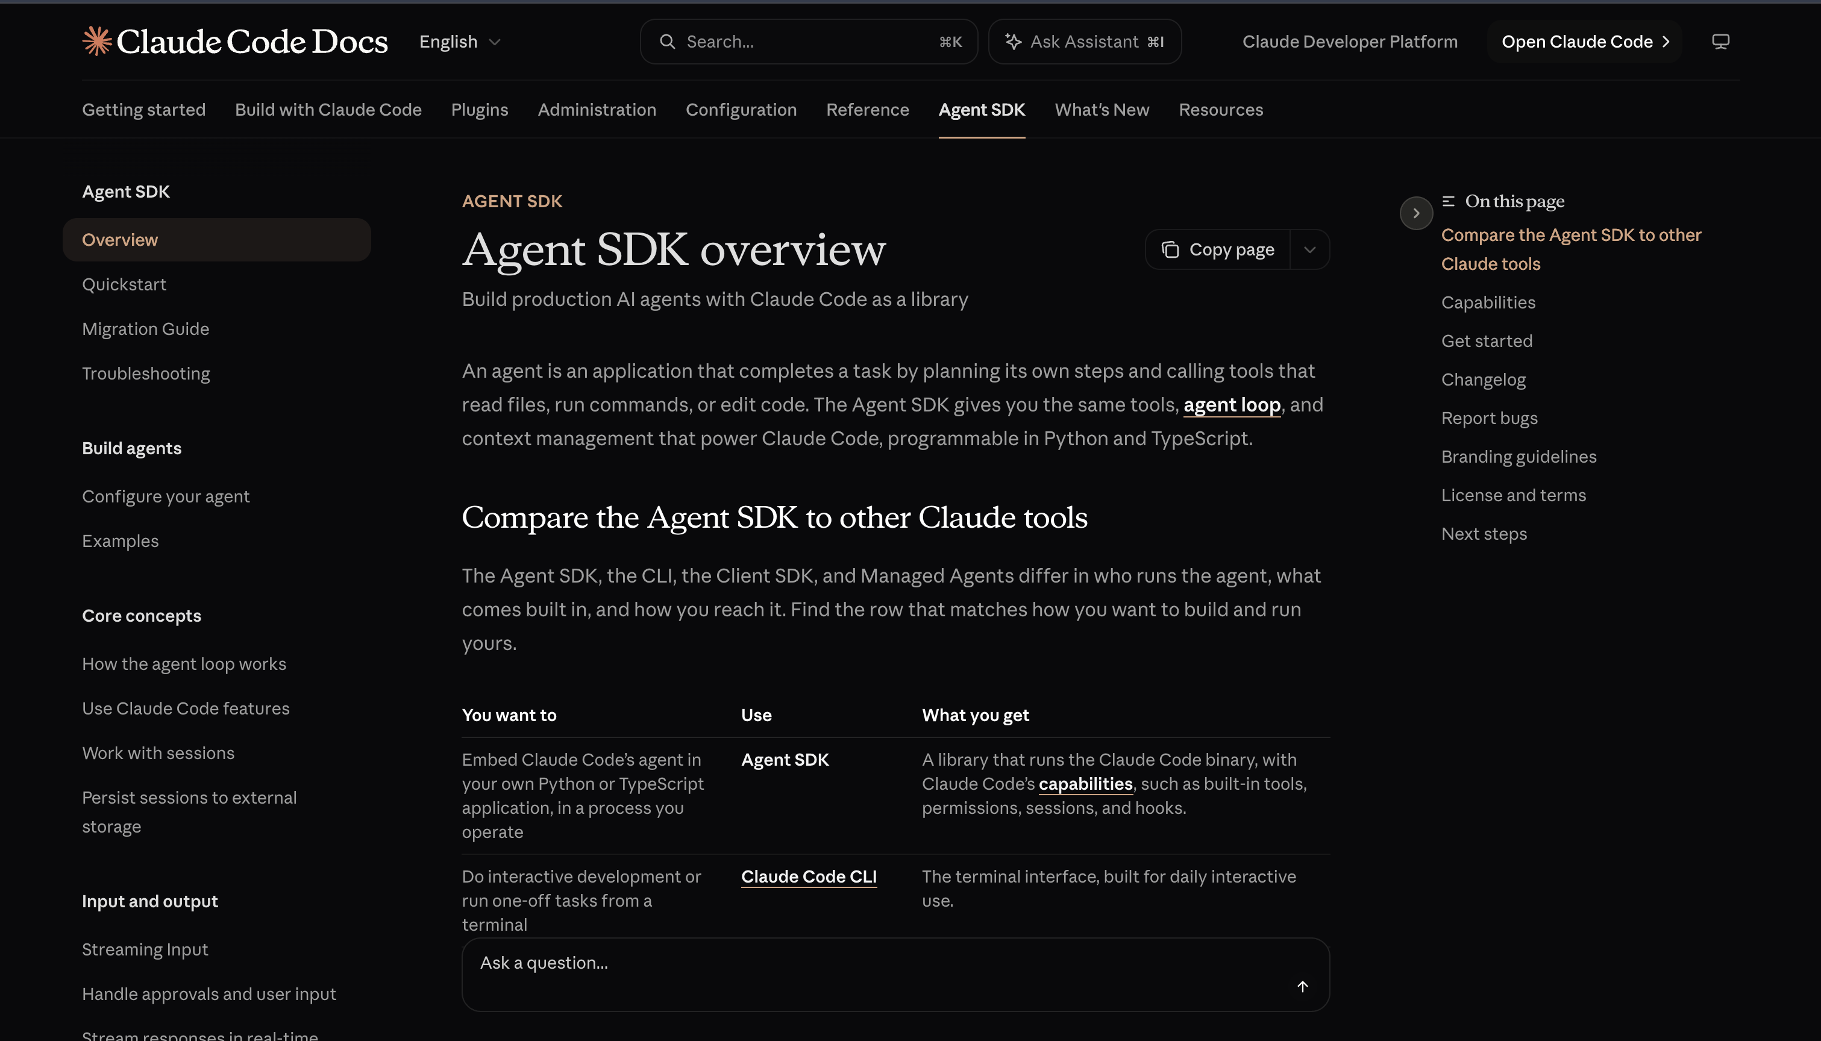Viewport: 1821px width, 1041px height.
Task: Click the 'What you get' table header
Action: coord(975,715)
